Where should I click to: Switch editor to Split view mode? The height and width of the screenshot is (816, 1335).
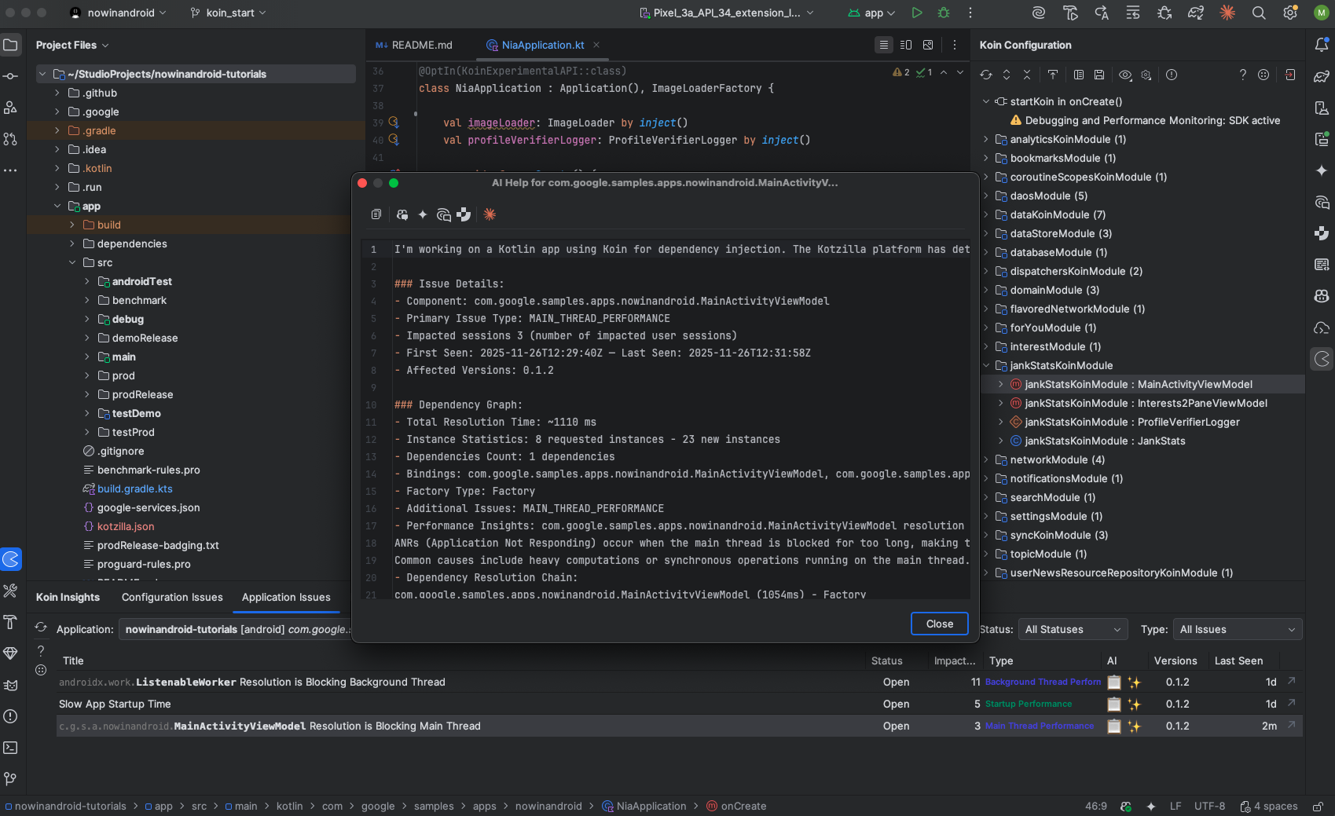[906, 45]
